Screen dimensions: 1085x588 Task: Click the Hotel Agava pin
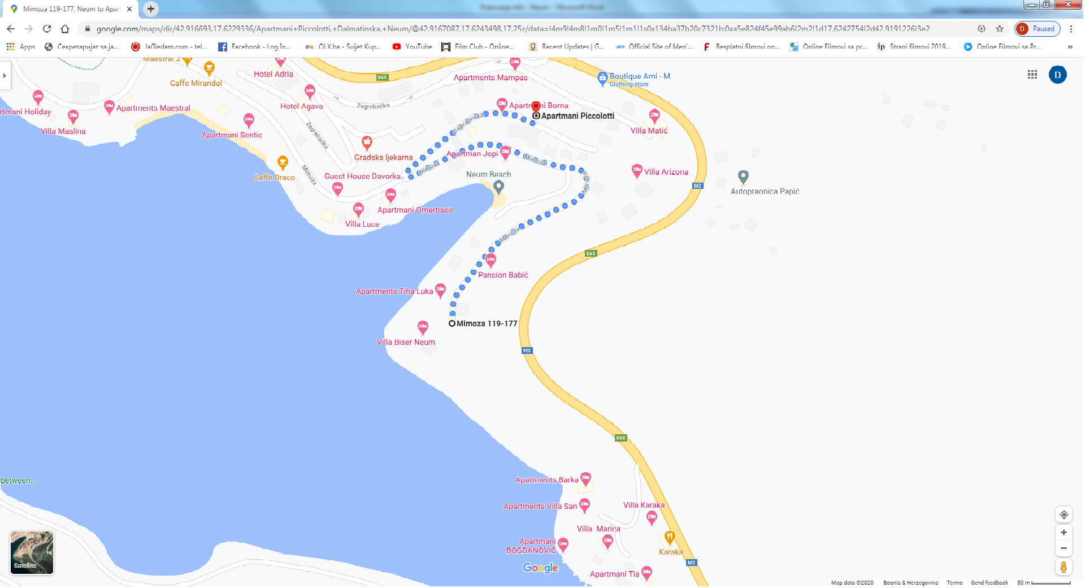(310, 92)
